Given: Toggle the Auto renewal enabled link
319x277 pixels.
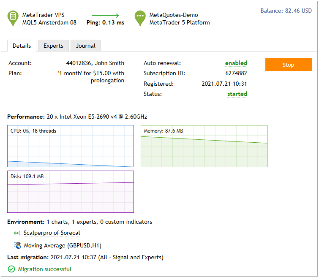Looking at the screenshot, I should point(236,63).
